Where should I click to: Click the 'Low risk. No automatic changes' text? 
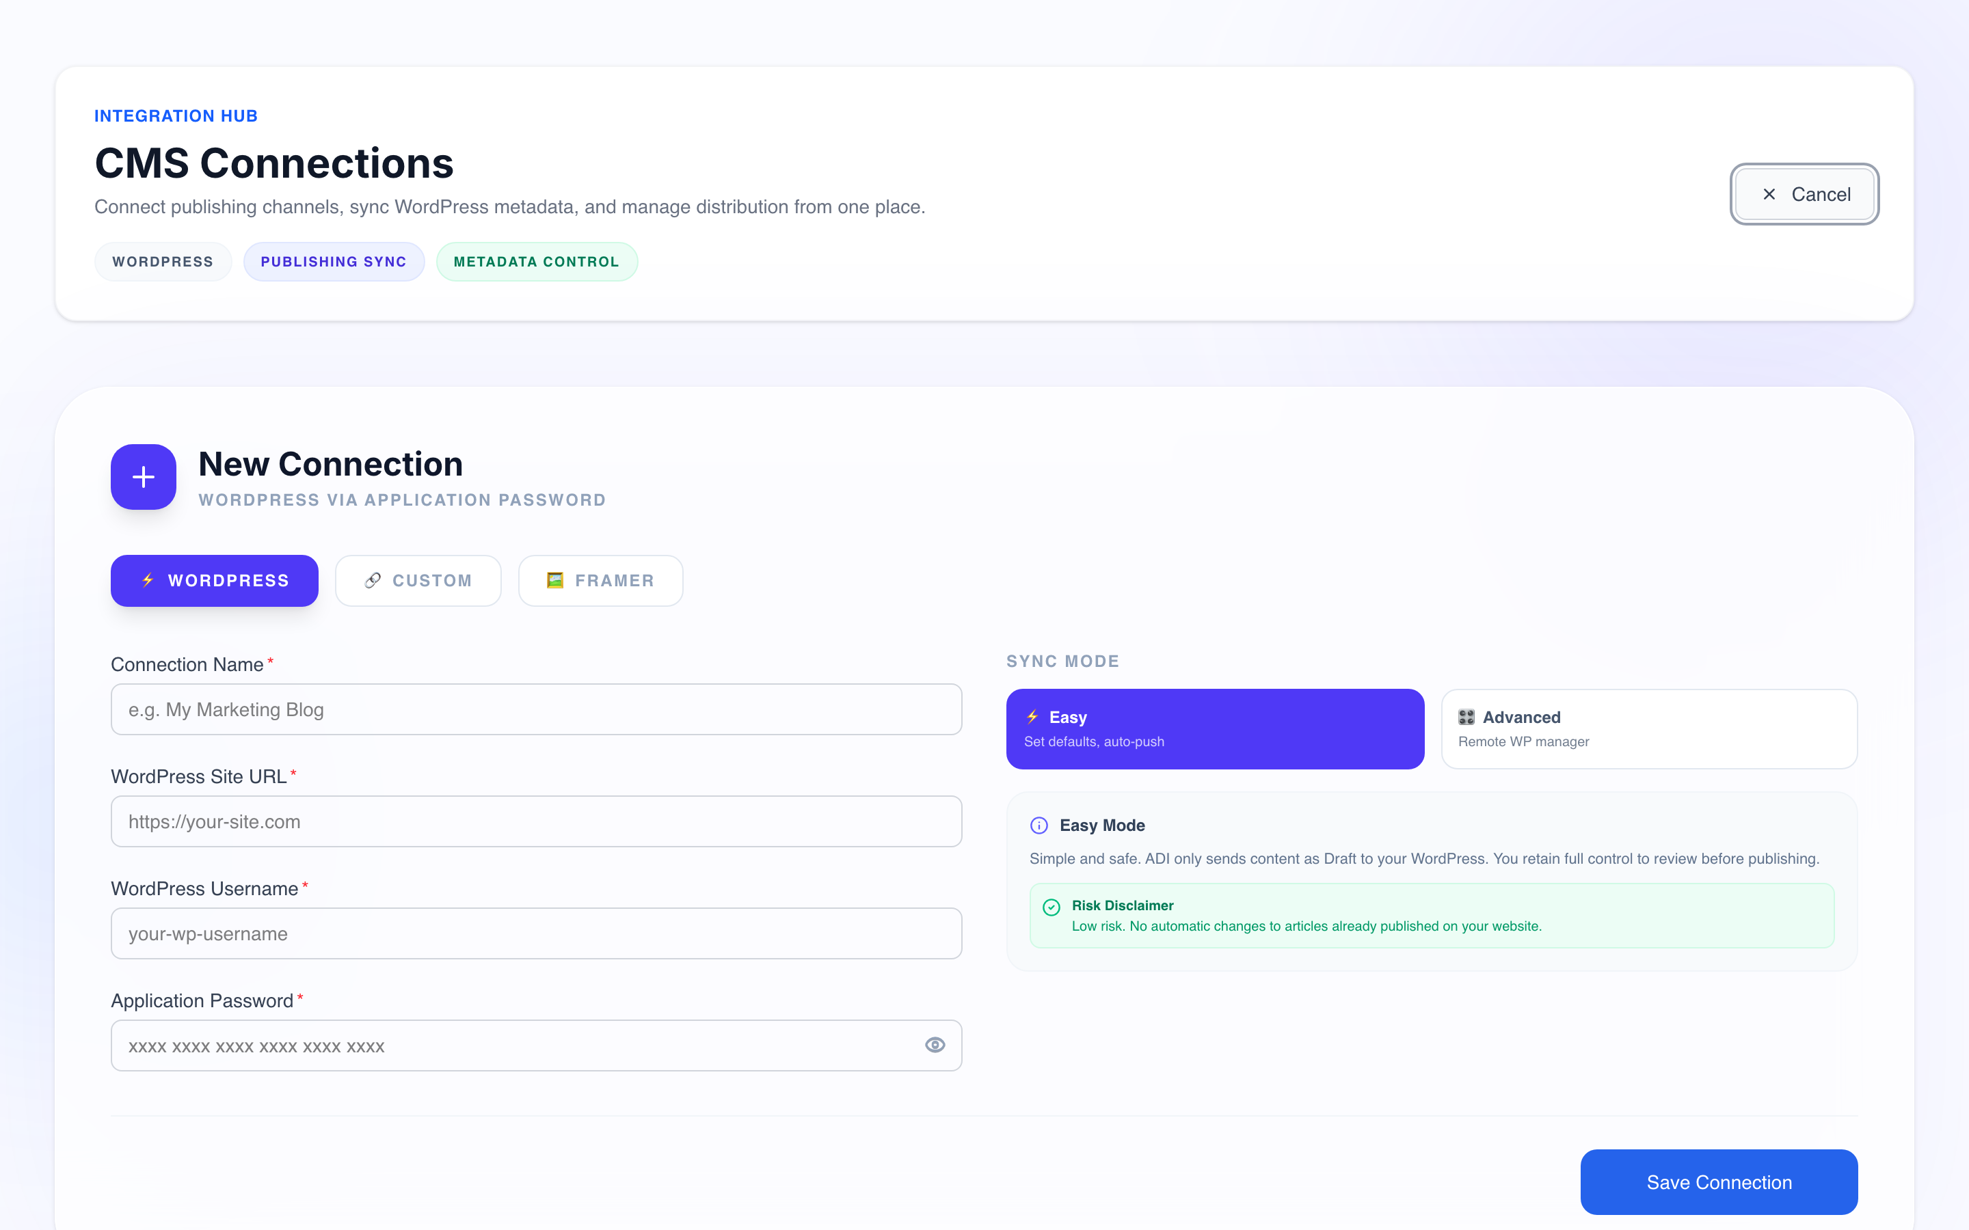(1306, 926)
